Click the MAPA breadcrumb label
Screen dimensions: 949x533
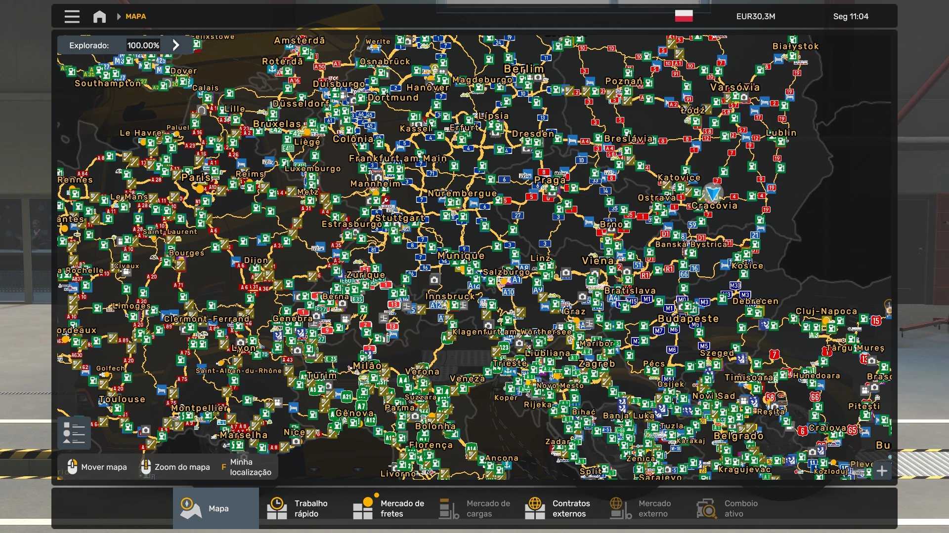pyautogui.click(x=135, y=16)
